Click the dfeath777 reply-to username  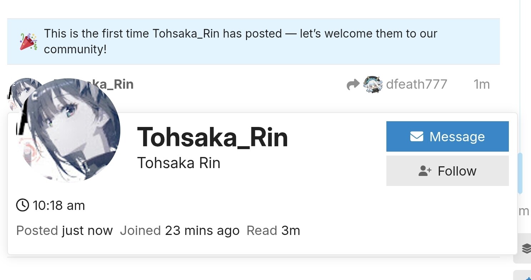[x=416, y=84]
